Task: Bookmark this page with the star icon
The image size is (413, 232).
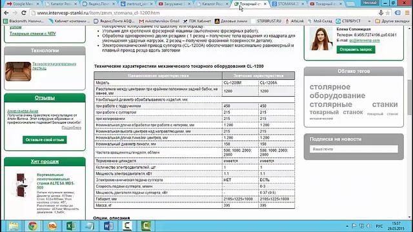Action: 388,13
